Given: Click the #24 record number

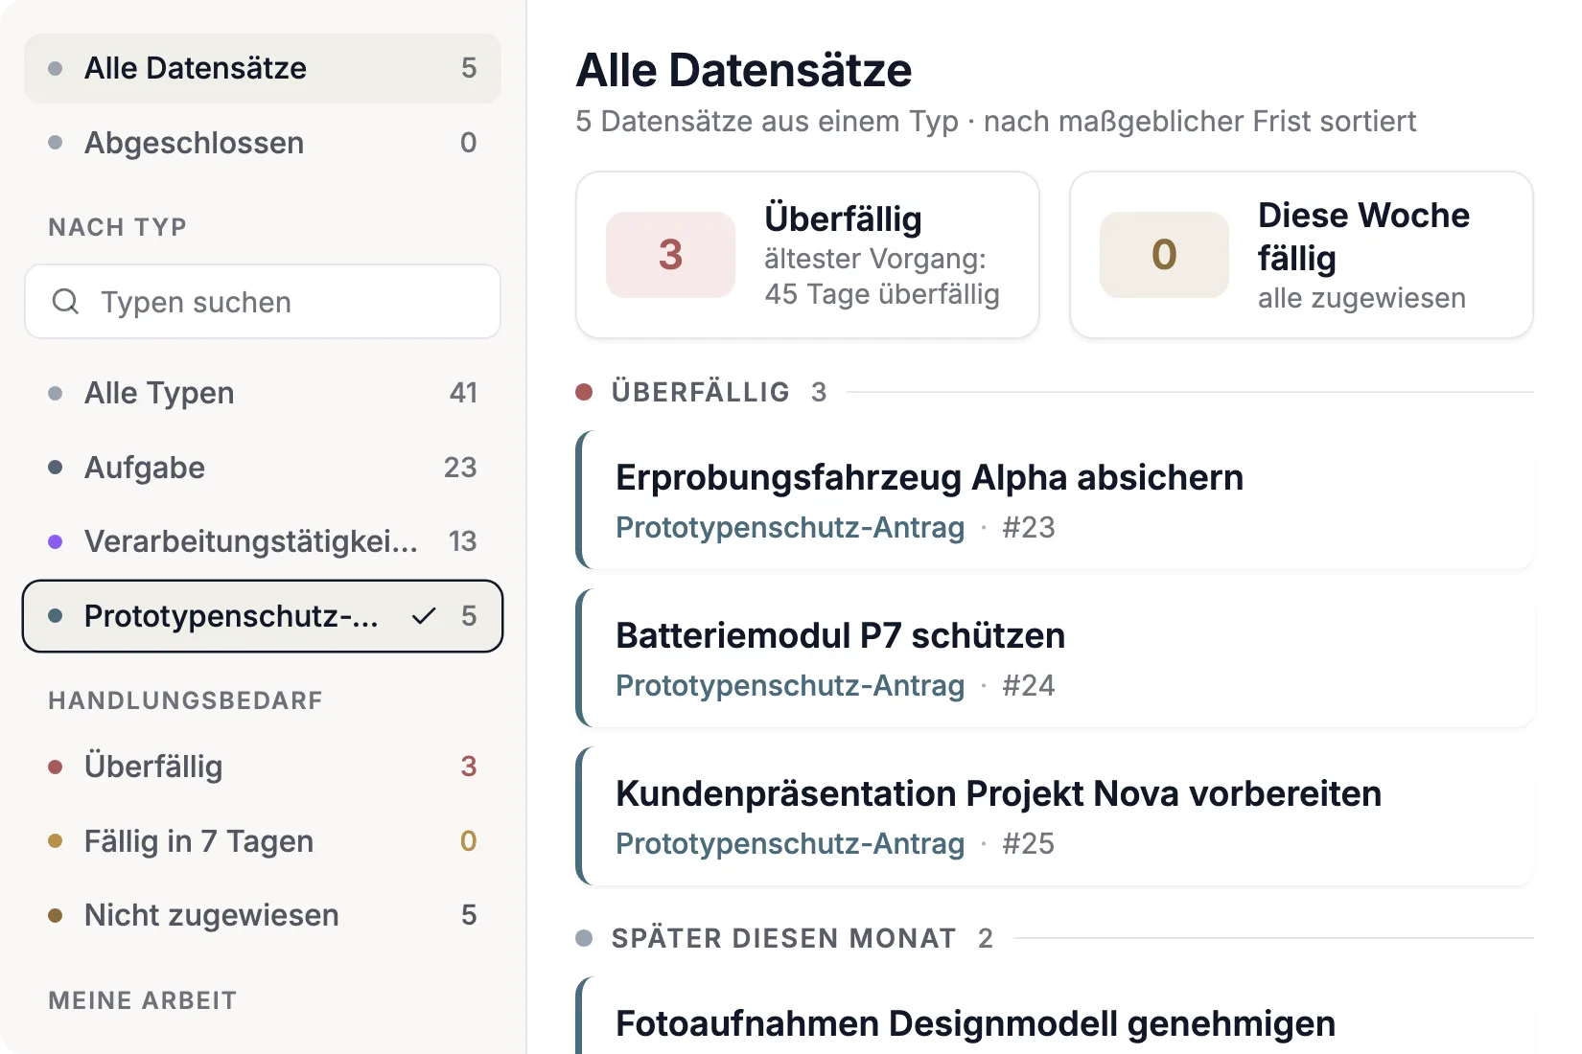Looking at the screenshot, I should coord(1028,686).
